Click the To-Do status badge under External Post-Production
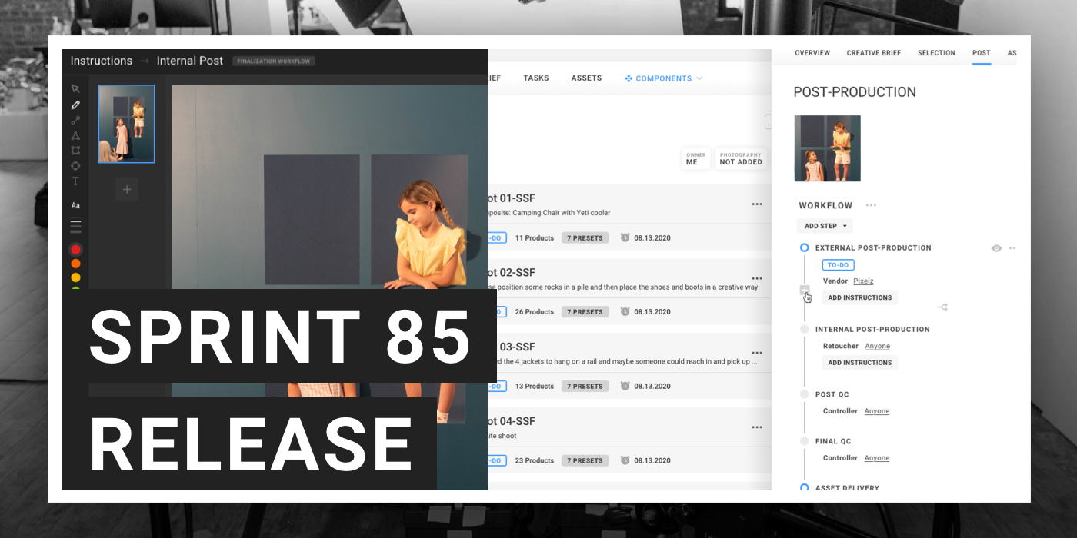Image resolution: width=1077 pixels, height=538 pixels. pos(839,265)
